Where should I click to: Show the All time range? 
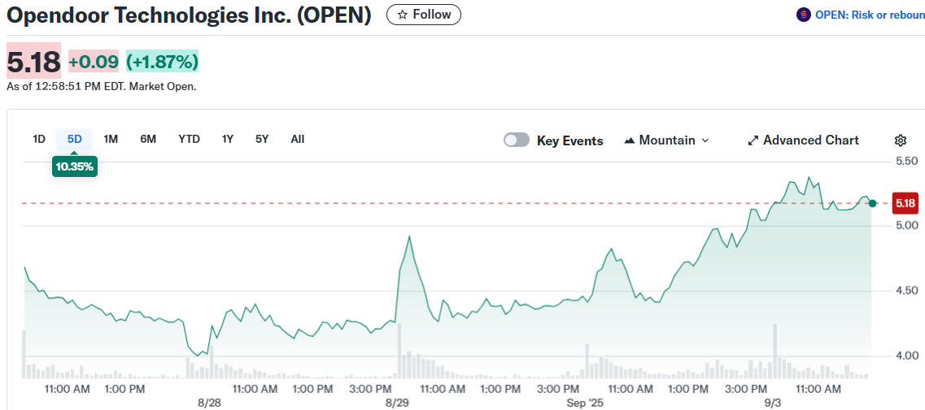pyautogui.click(x=297, y=140)
